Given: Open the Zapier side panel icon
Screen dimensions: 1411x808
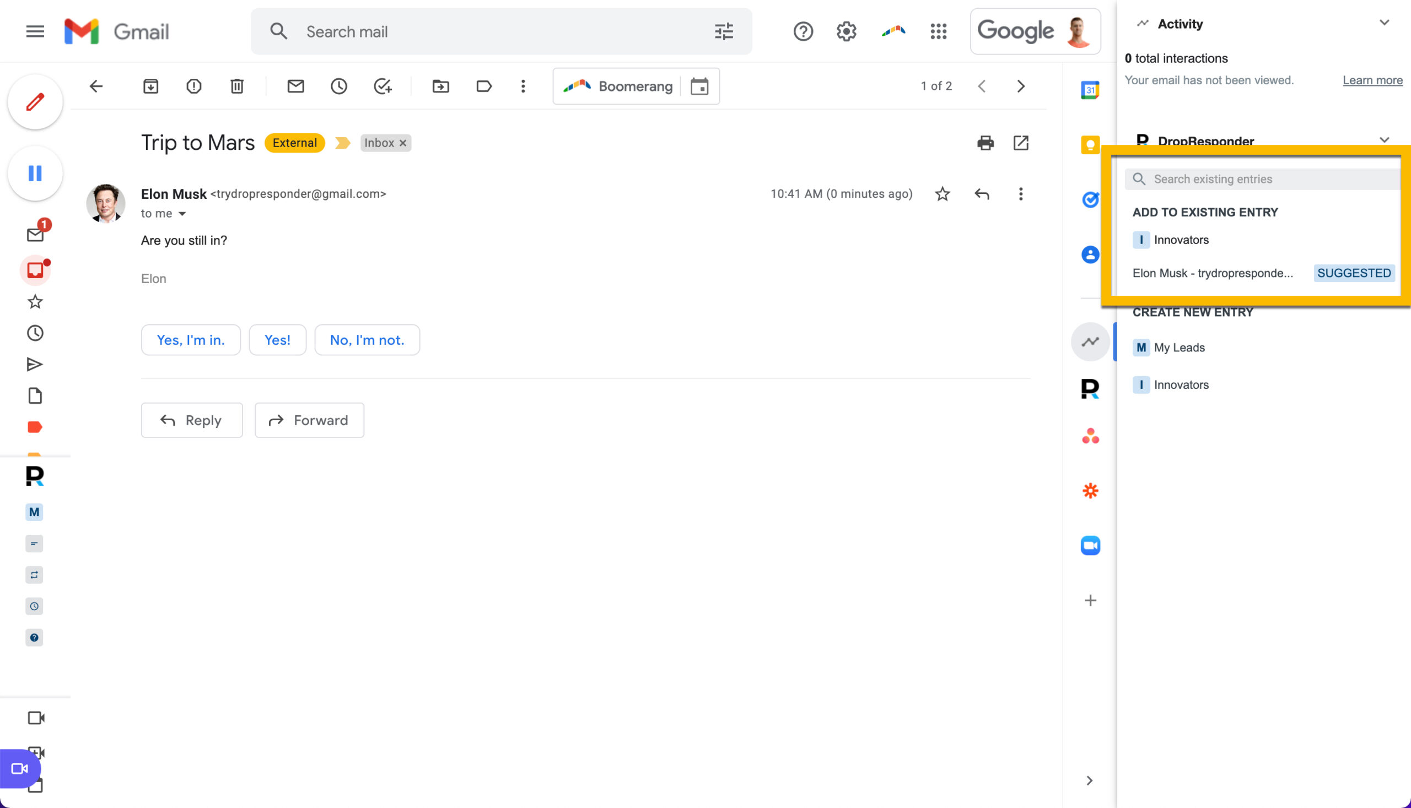Looking at the screenshot, I should 1090,491.
